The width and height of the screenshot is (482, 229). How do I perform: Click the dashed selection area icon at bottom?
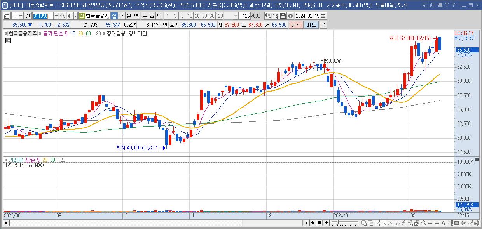(x=377, y=223)
